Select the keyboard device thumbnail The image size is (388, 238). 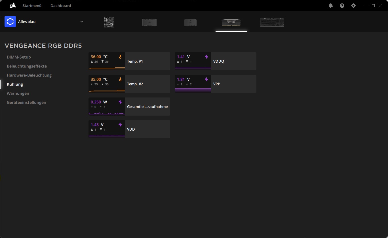[x=272, y=22]
